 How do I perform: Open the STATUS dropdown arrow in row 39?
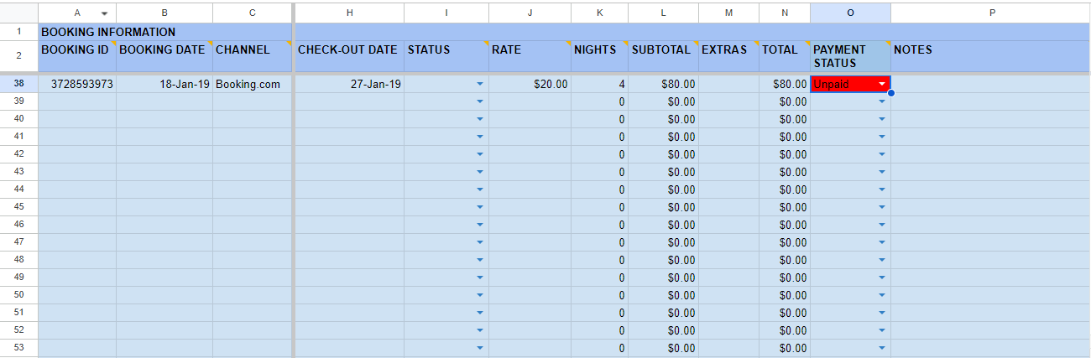click(479, 101)
